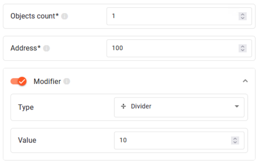Collapse the Modifier section with the chevron
Viewport: 260px width, 162px height.
tap(245, 81)
